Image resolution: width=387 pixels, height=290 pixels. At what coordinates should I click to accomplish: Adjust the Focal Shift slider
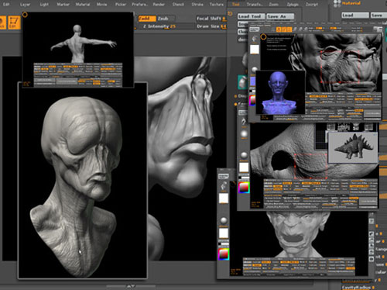(x=211, y=19)
